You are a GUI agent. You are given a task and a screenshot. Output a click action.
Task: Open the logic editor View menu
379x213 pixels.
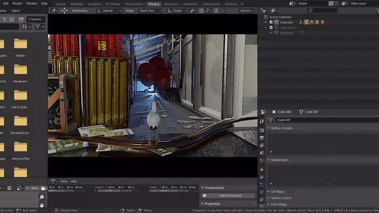coord(63,181)
